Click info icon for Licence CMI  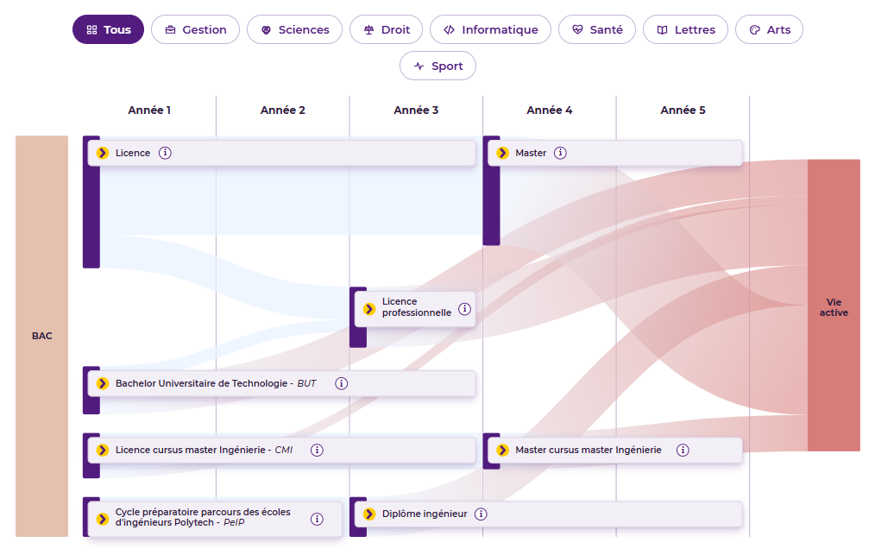click(x=317, y=450)
